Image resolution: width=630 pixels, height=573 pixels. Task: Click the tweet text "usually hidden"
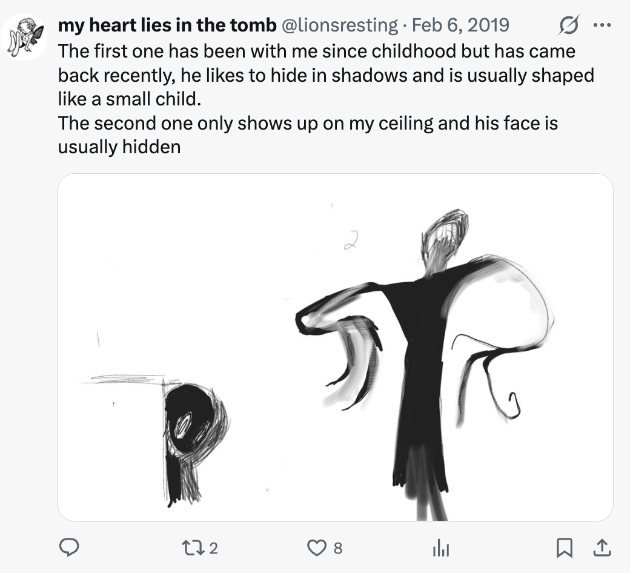(119, 147)
